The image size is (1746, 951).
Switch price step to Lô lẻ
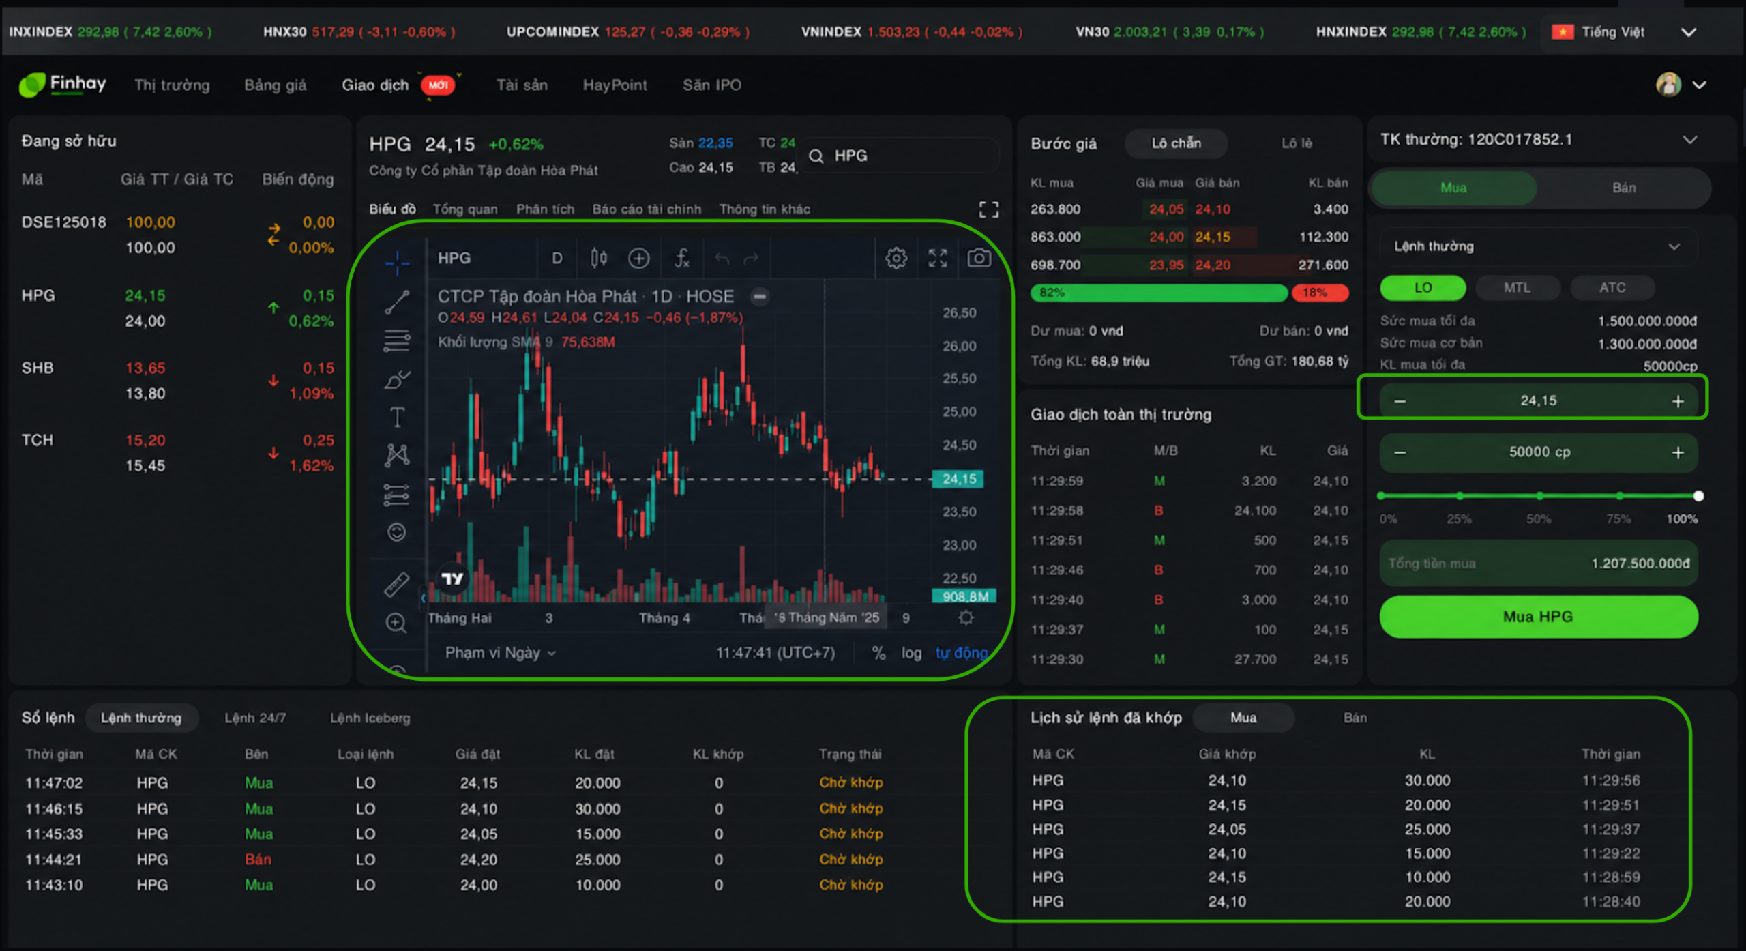coord(1297,143)
